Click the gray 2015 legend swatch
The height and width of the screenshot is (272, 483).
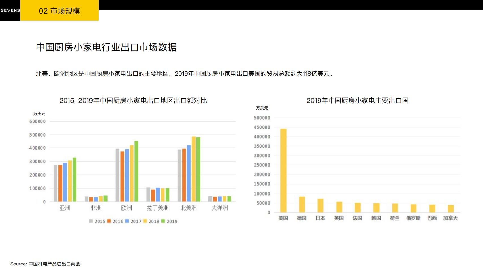pos(91,221)
